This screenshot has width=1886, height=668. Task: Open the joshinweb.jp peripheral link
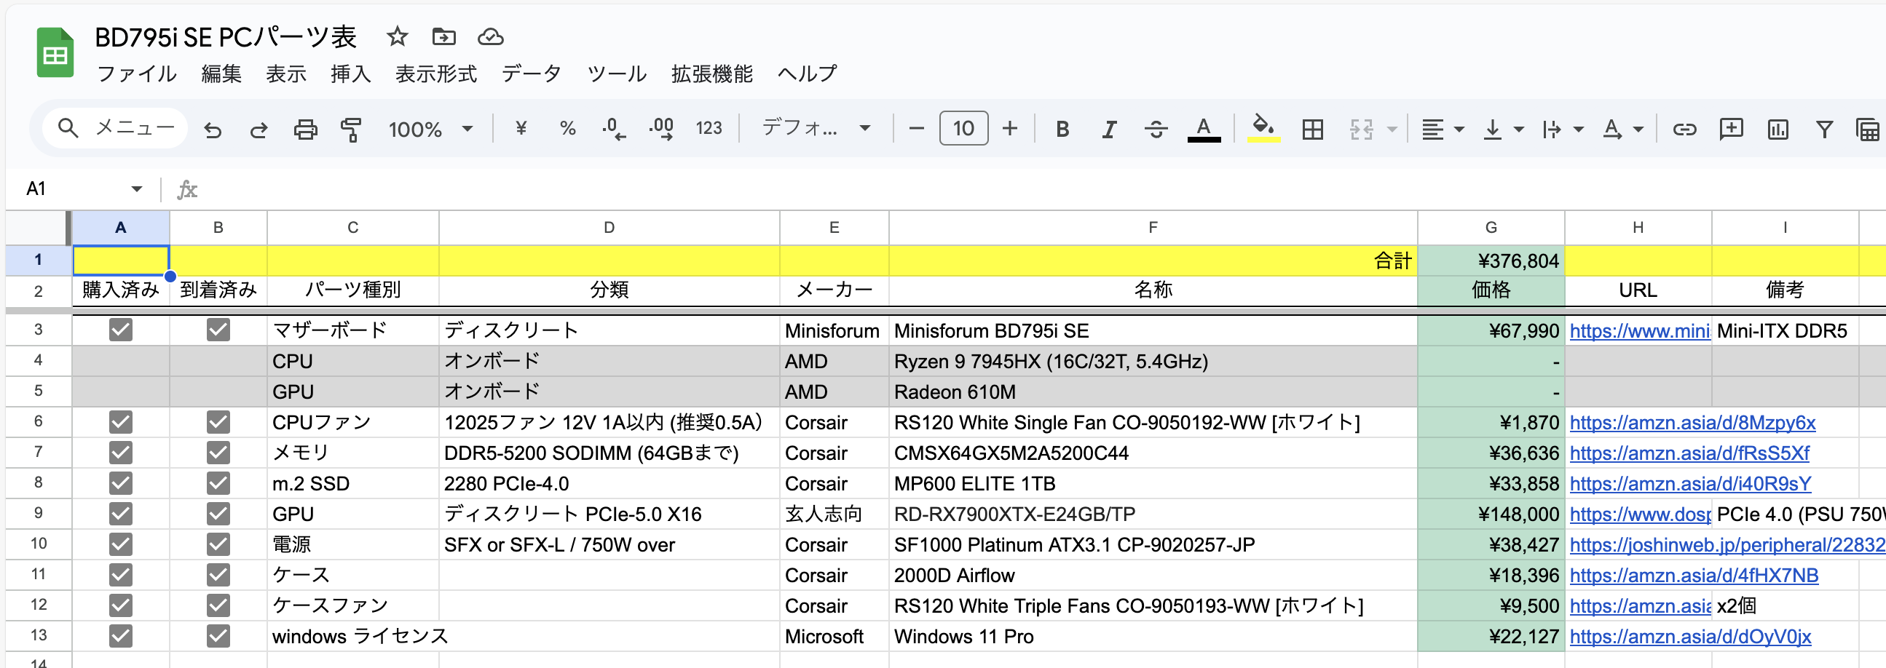pos(1727,545)
